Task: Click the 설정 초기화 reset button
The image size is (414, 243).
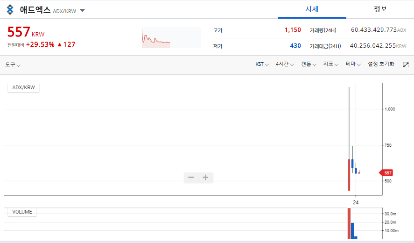Action: (381, 64)
